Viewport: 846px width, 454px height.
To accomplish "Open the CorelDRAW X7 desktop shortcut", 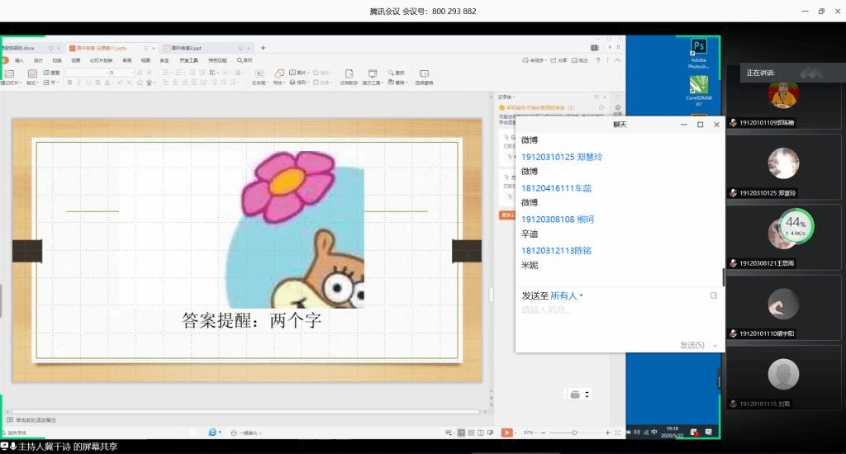I will point(699,85).
